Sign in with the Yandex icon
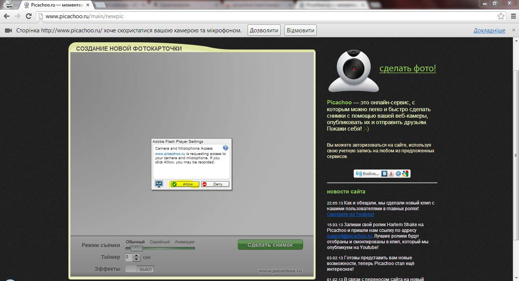Viewport: 519px width, 281px height. click(391, 174)
